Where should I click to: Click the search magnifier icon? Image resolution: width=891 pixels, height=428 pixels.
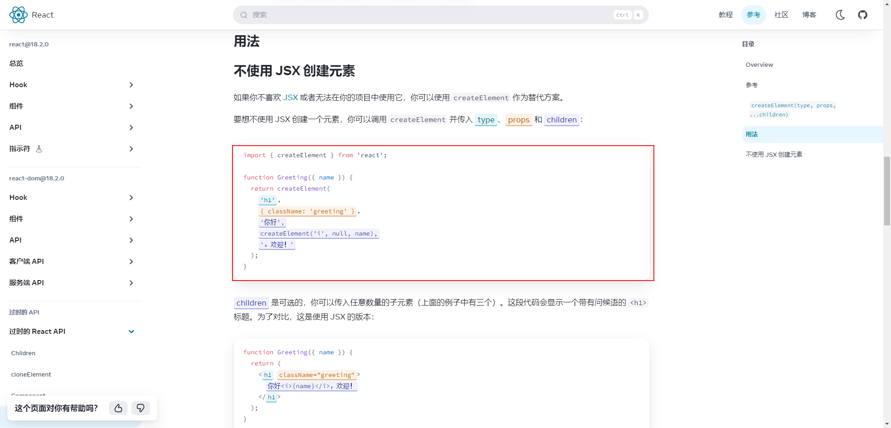[x=244, y=14]
